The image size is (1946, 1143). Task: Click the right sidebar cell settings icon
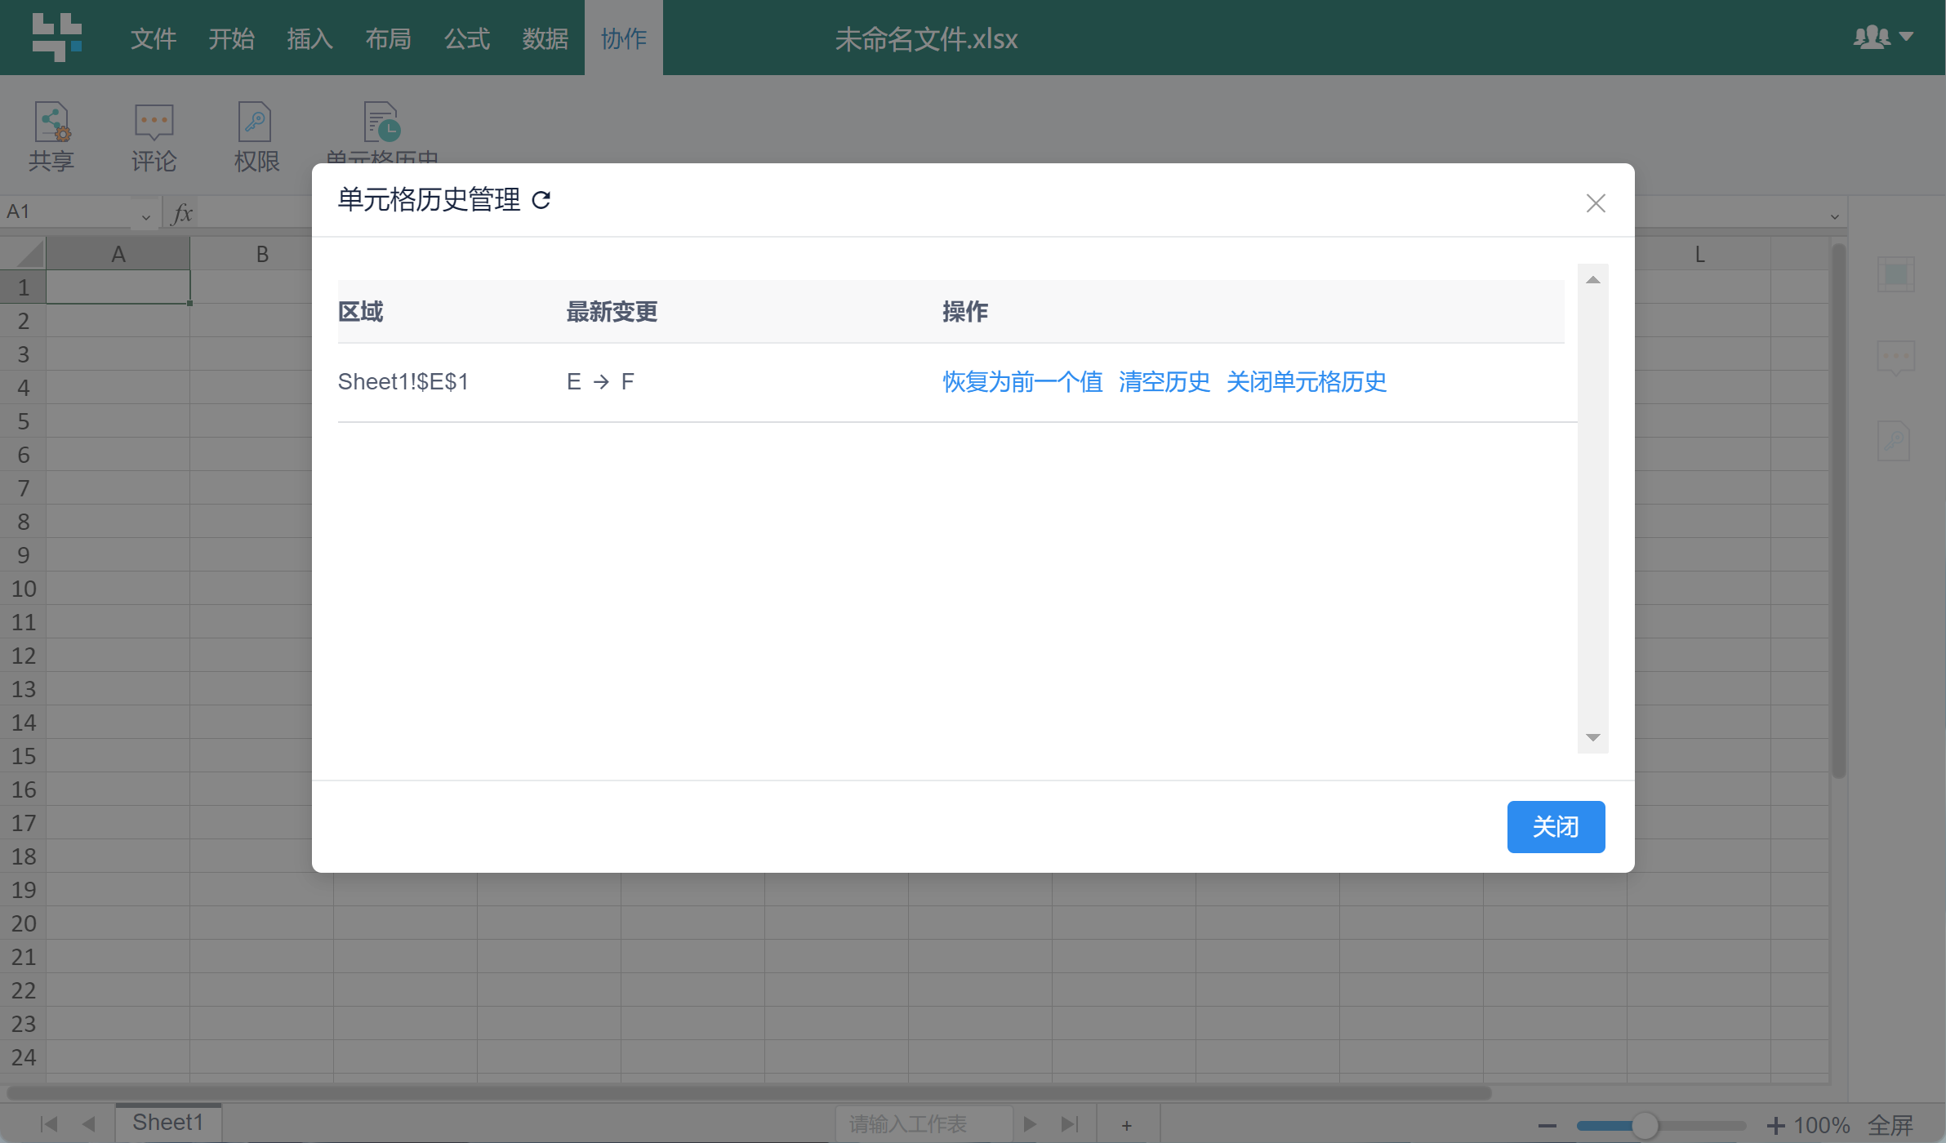pos(1896,274)
